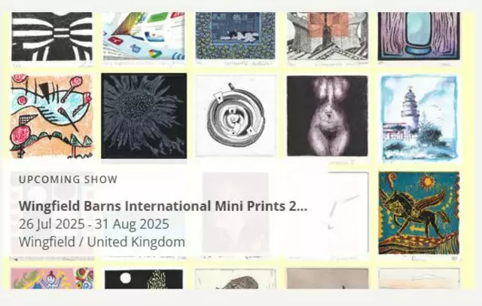This screenshot has width=482, height=306.
Task: Click the Wingfield / United Kingdom location text
Action: coord(102,242)
